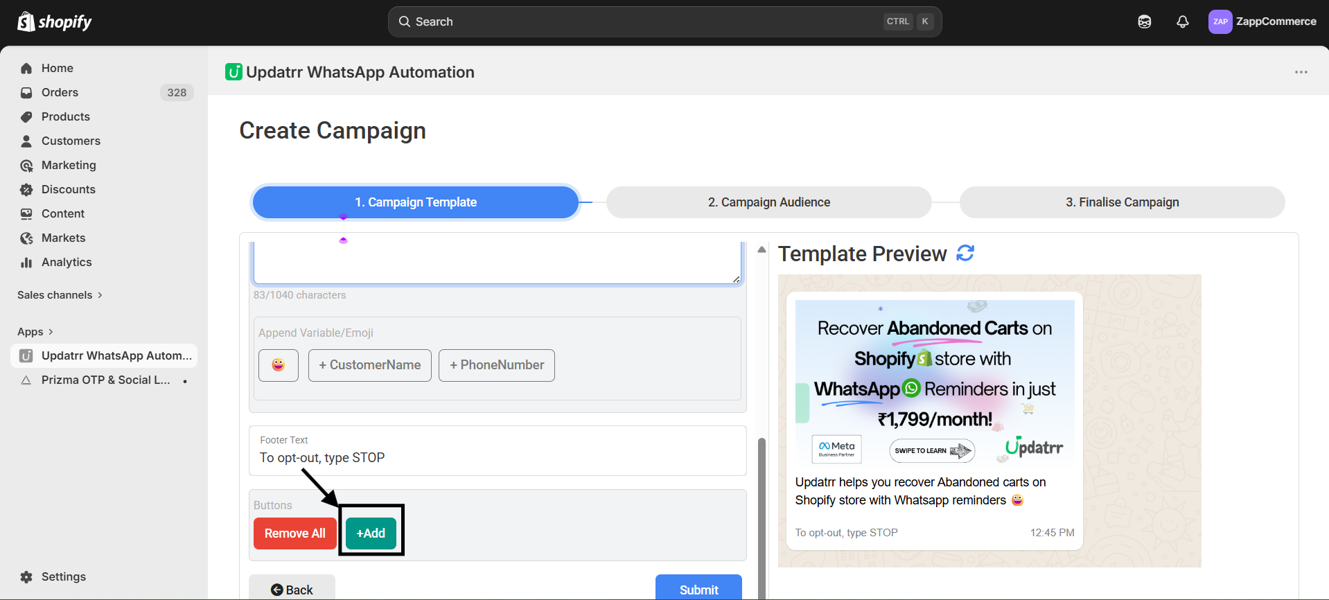Viewport: 1329px width, 600px height.
Task: Insert an emoji via the emoji button
Action: pos(278,365)
